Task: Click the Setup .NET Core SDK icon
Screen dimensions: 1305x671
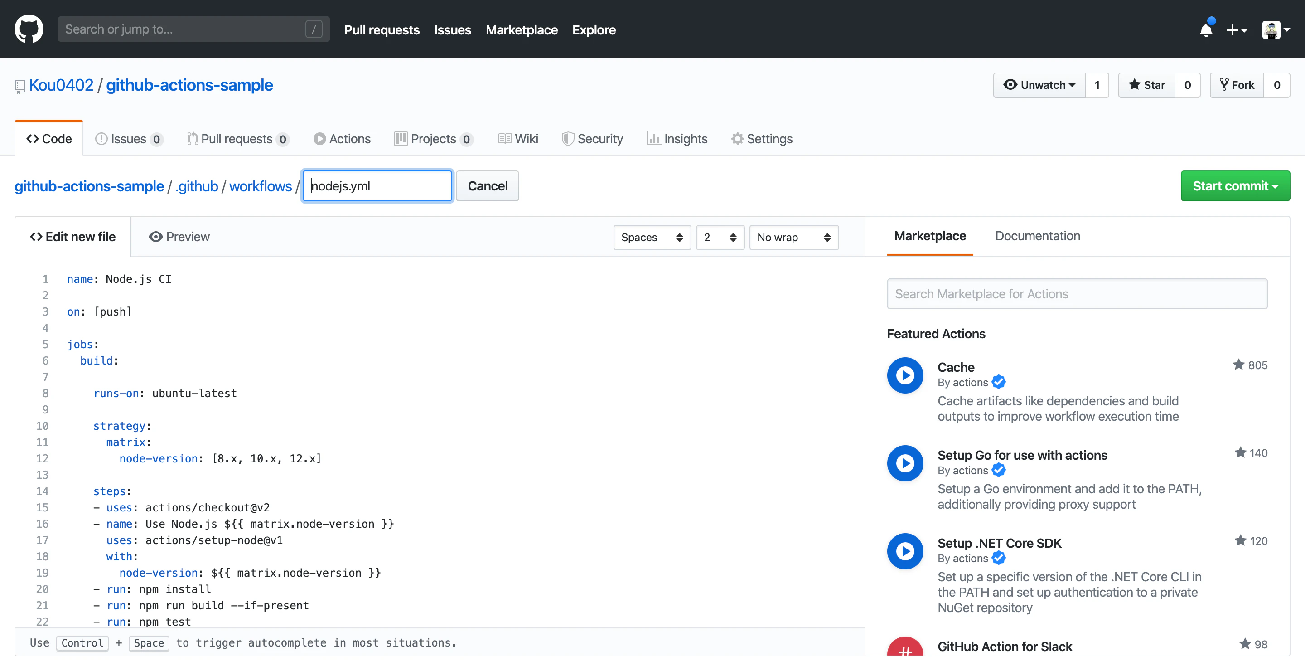Action: coord(905,551)
